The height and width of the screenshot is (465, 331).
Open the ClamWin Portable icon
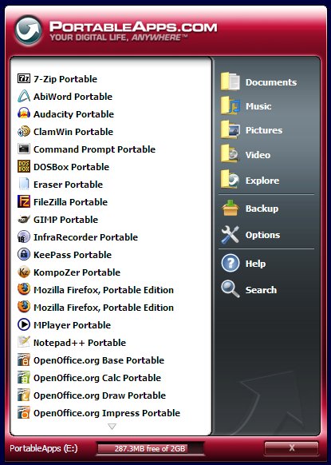24,131
